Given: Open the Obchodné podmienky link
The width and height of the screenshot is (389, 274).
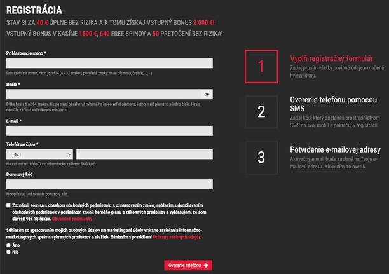Looking at the screenshot, I should click(x=72, y=219).
